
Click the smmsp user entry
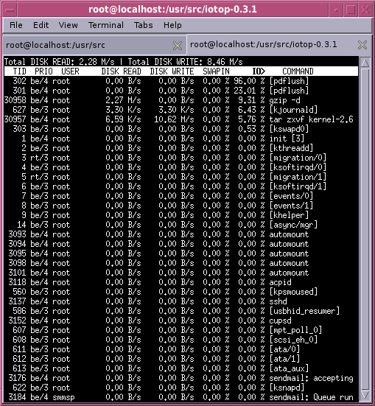pos(63,397)
